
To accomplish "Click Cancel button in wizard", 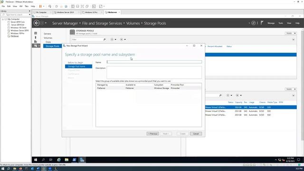I will tap(196, 133).
